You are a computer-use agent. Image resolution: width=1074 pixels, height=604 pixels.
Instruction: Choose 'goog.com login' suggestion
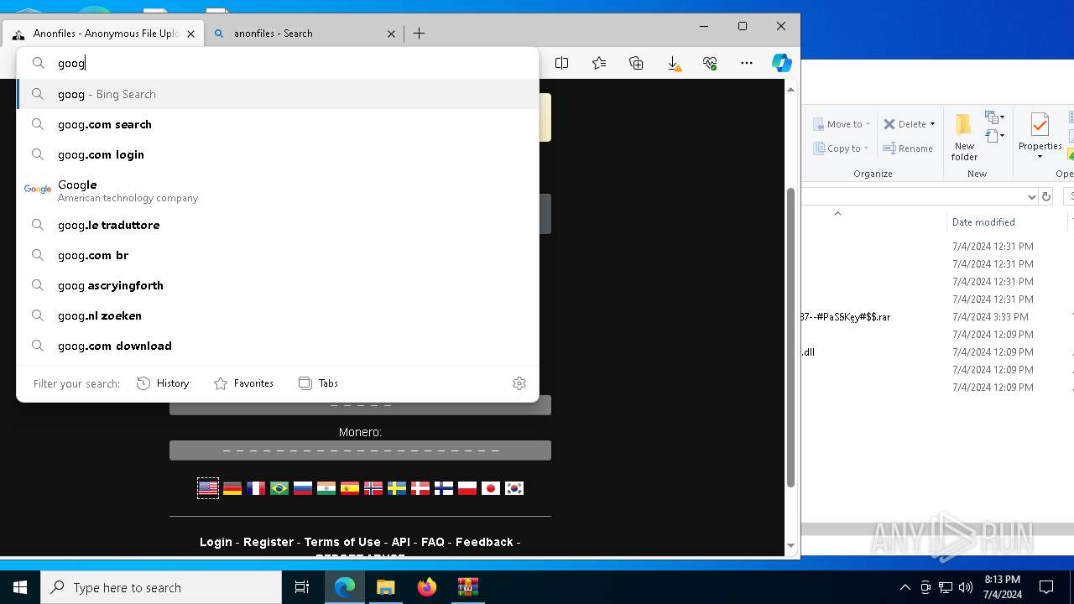point(278,154)
